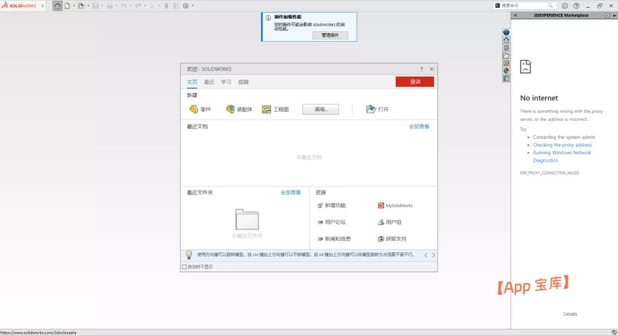
Task: Pin the 3DEXPERIENCE Marketplace panel
Action: [614, 15]
